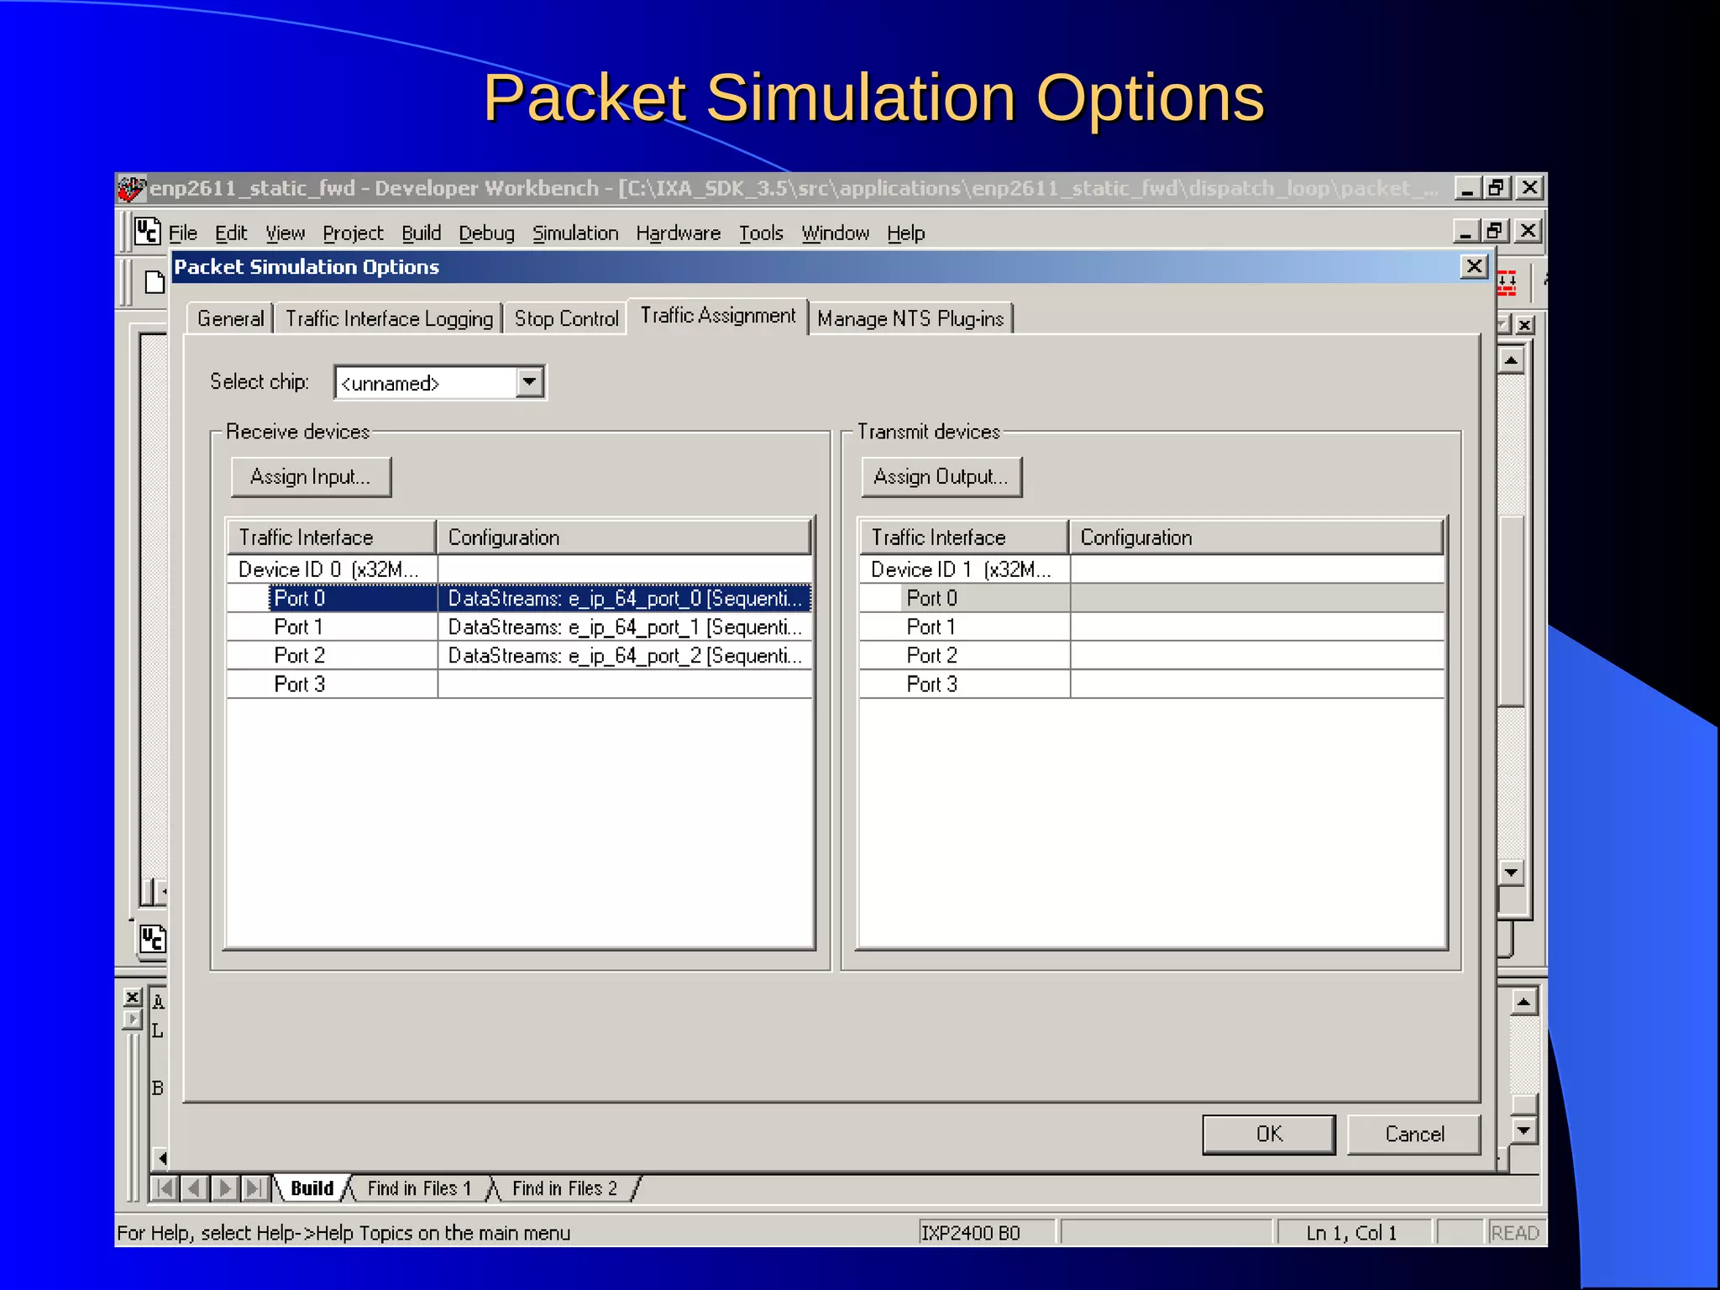Click the New file toolbar icon
1720x1290 pixels.
point(155,282)
